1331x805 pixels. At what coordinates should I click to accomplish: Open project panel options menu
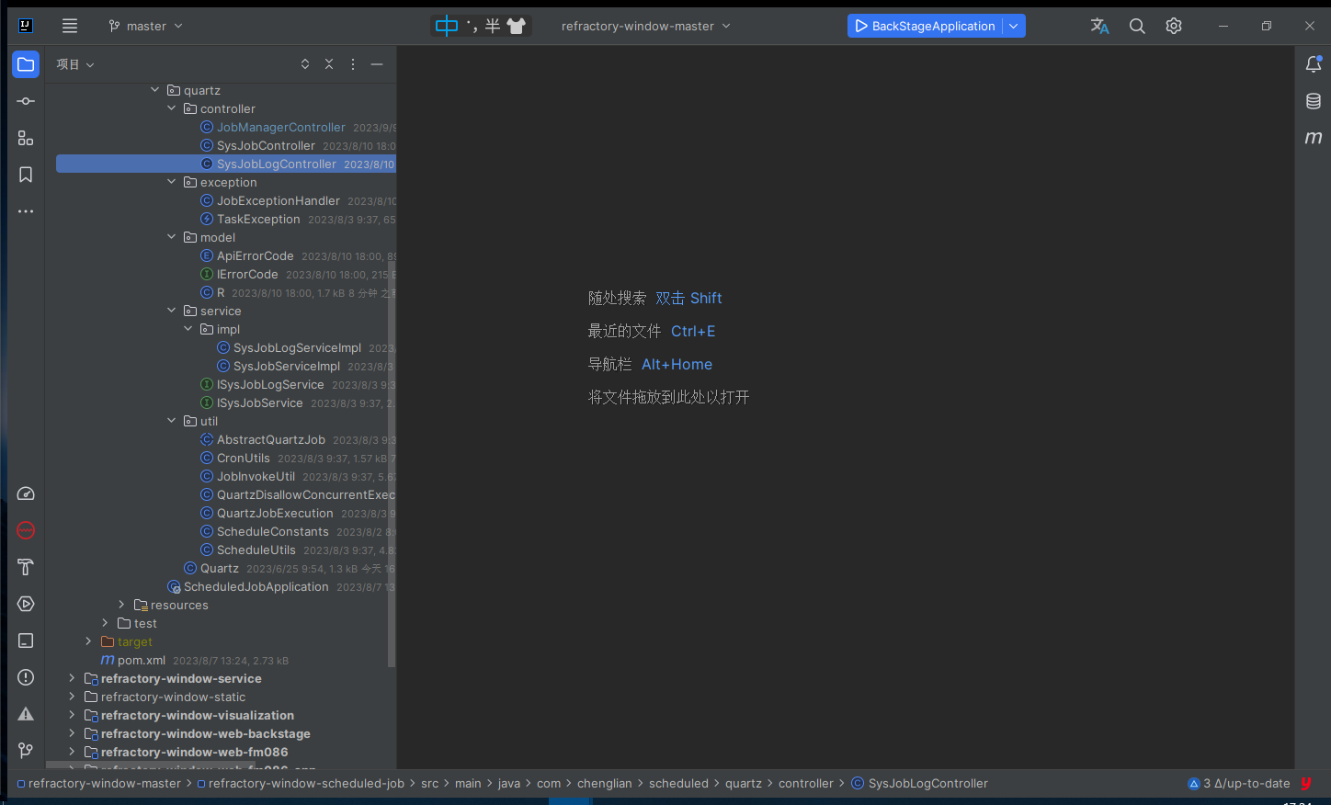[353, 64]
